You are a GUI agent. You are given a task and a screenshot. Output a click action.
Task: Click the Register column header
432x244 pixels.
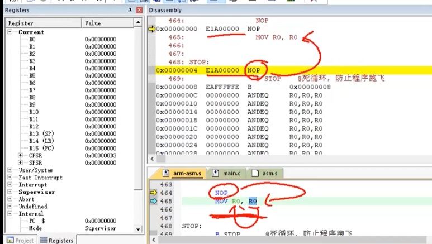click(44, 23)
